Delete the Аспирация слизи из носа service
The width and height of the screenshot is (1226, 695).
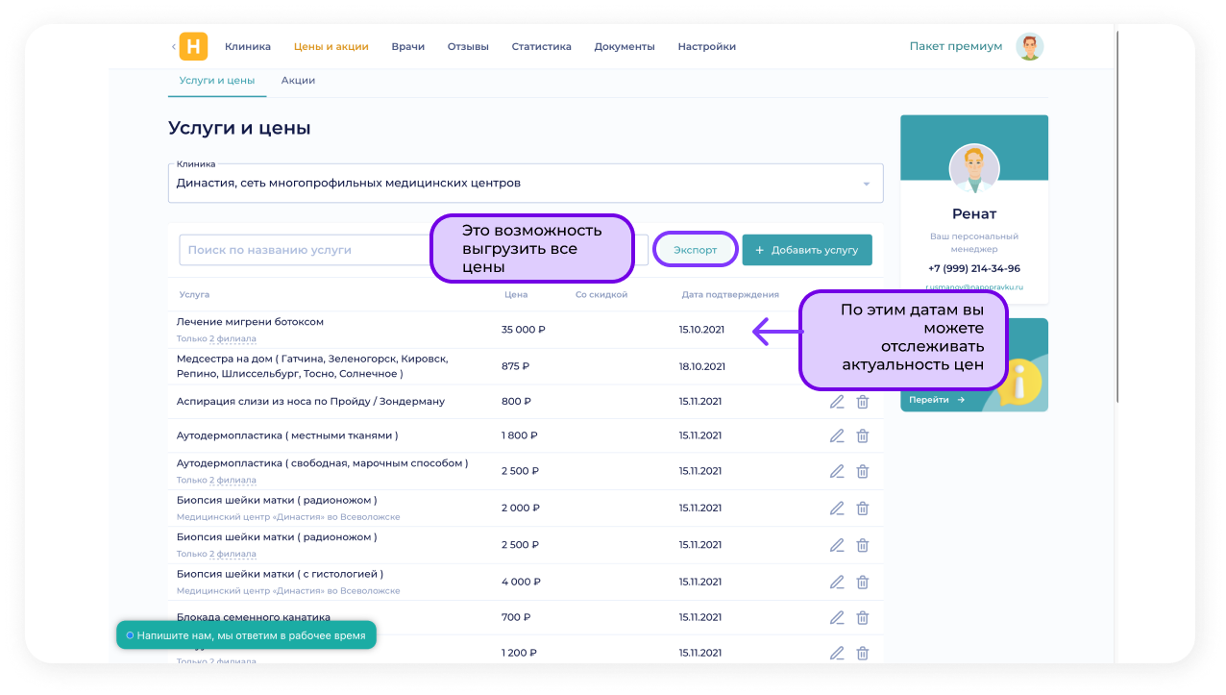click(x=863, y=402)
